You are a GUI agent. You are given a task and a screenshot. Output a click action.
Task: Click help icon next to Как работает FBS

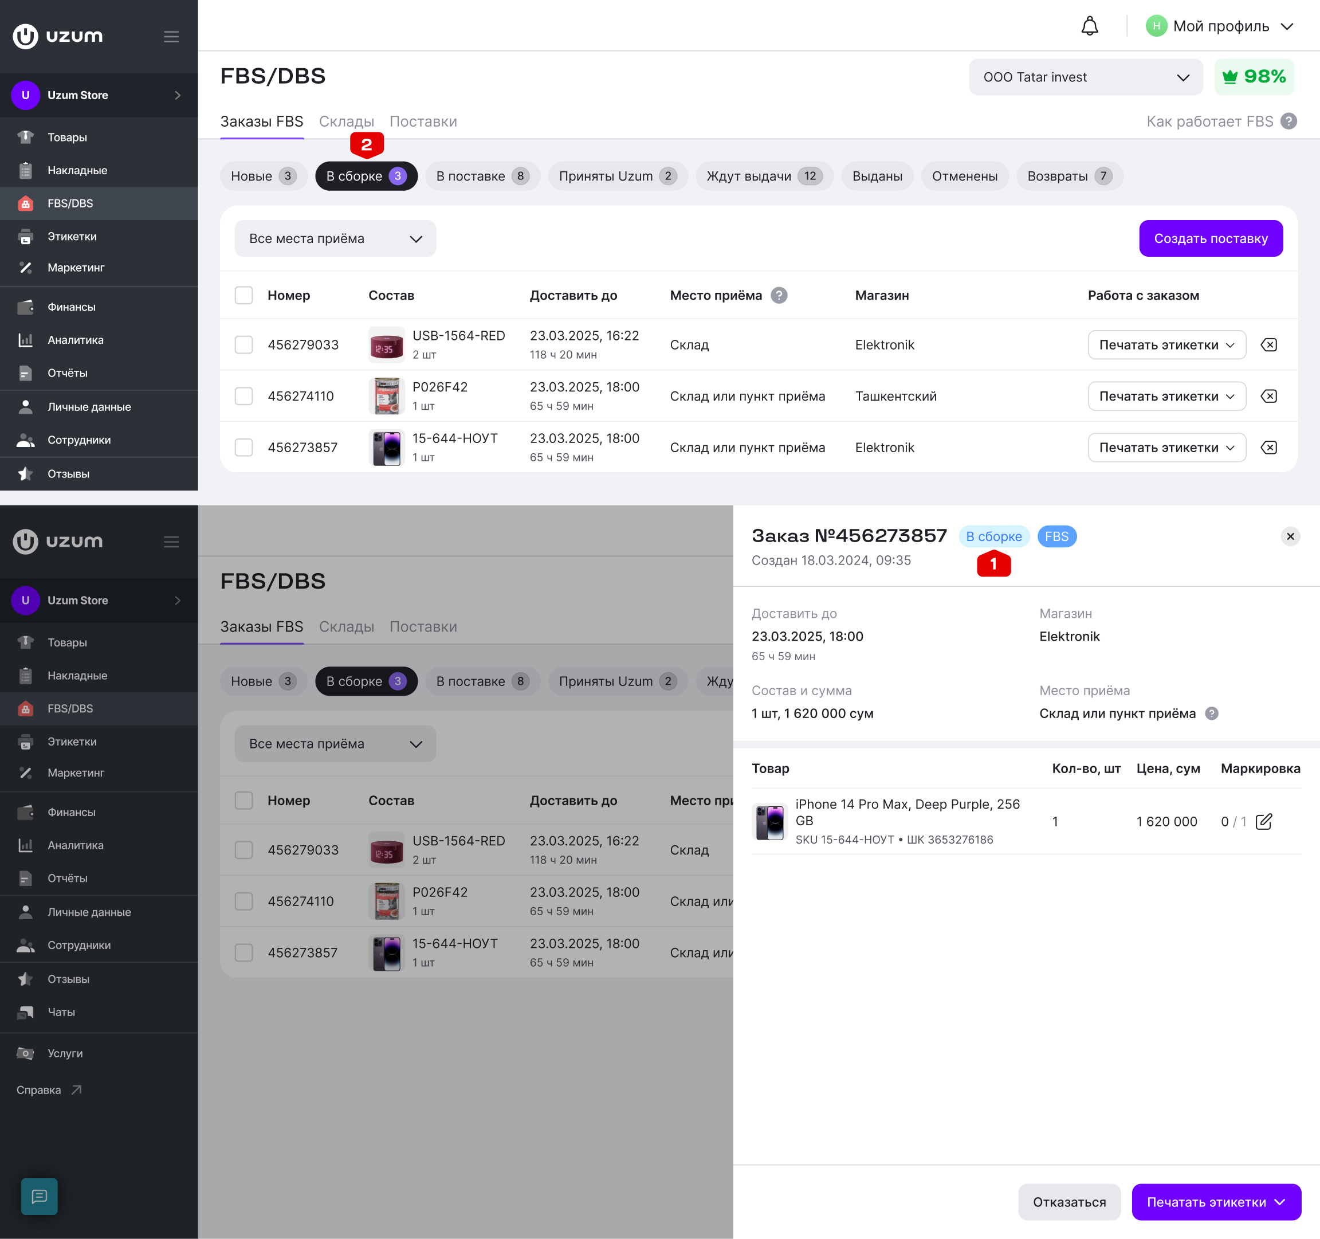(x=1289, y=121)
